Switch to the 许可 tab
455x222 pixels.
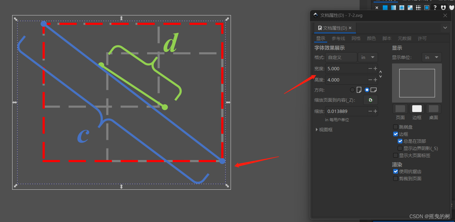pyautogui.click(x=422, y=38)
